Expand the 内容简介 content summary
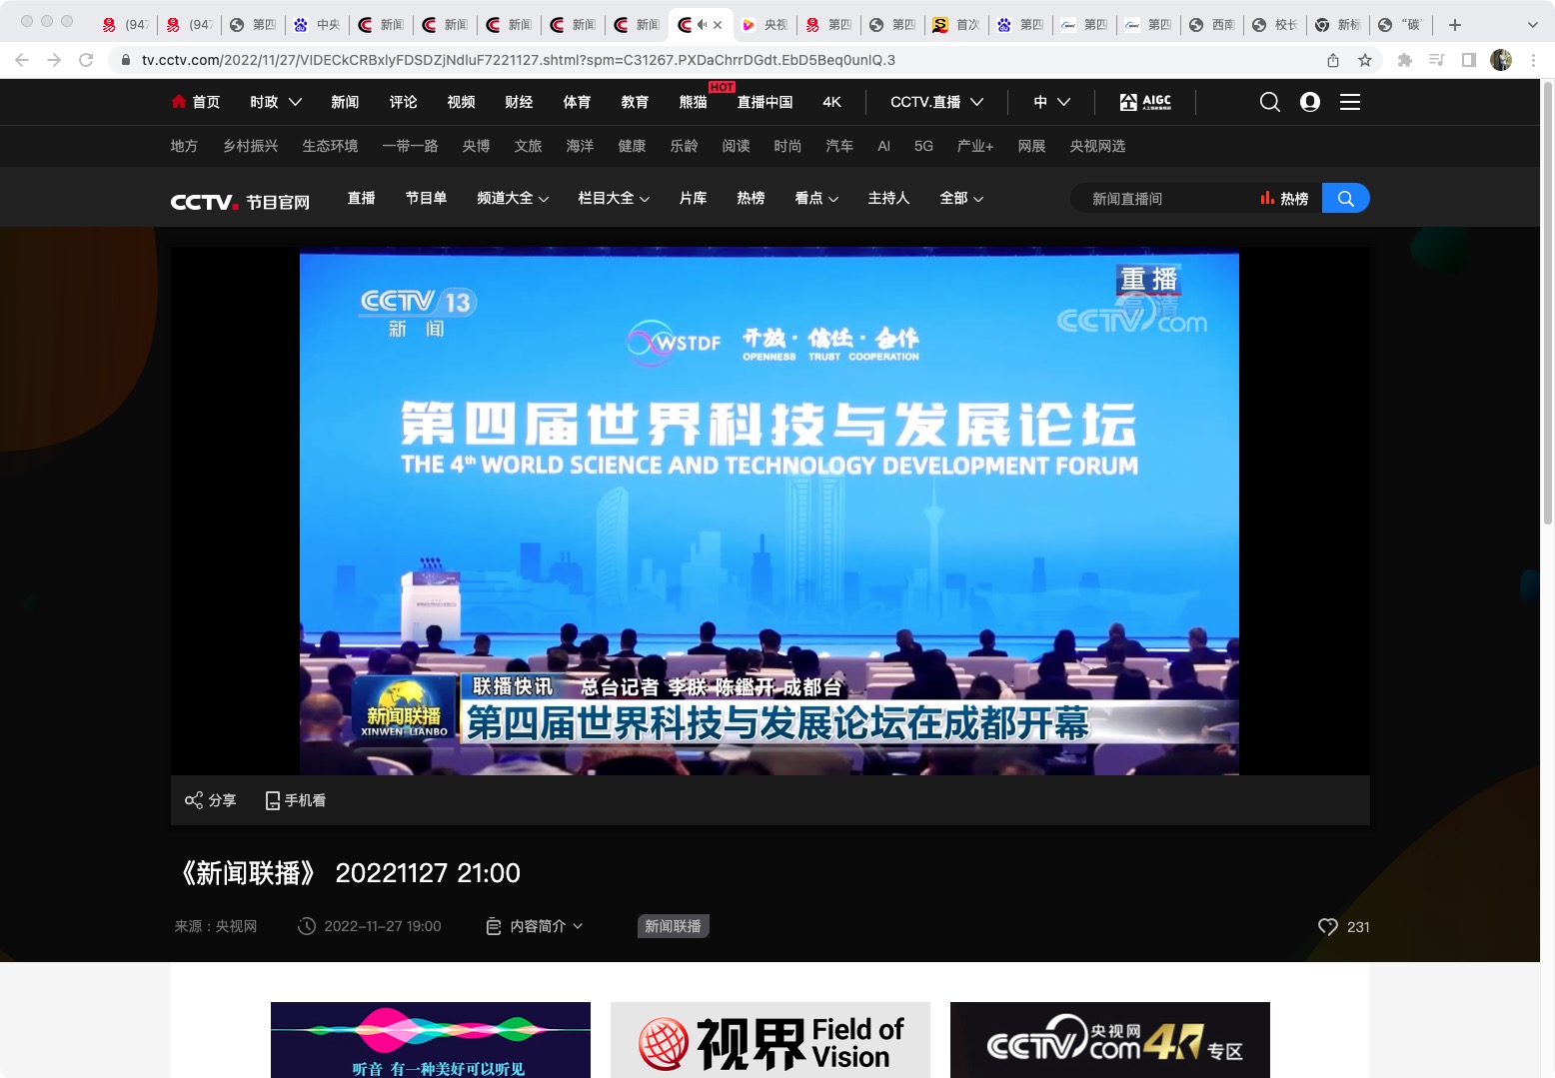 point(536,927)
